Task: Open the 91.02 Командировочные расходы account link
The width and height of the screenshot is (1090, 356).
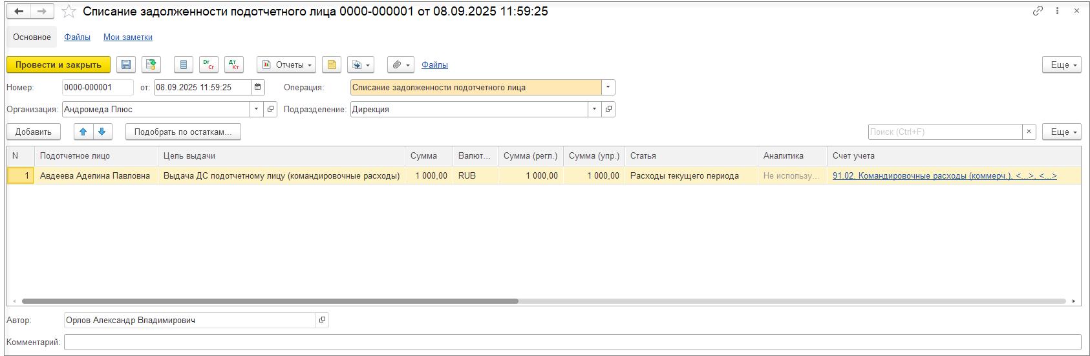Action: [x=945, y=175]
